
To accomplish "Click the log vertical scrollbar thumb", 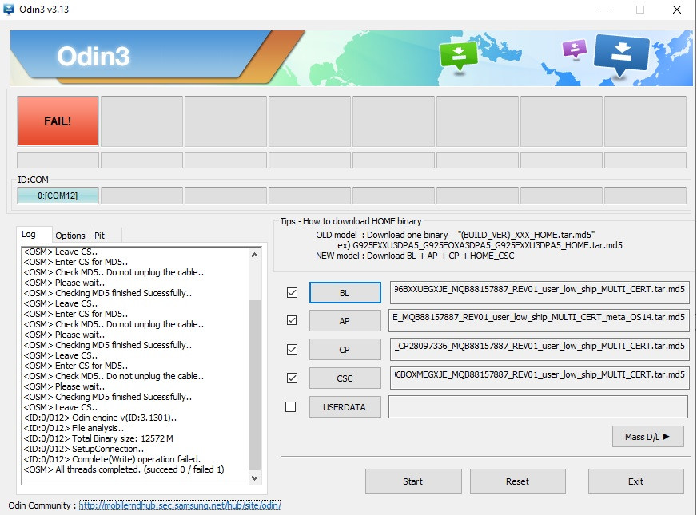I will 255,385.
